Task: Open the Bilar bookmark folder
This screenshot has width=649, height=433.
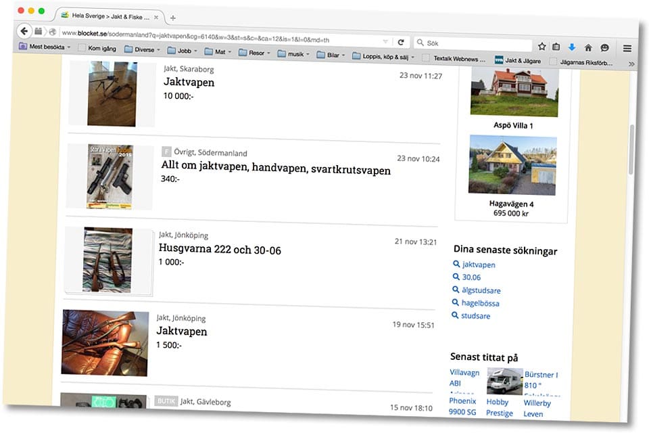Action: point(331,55)
